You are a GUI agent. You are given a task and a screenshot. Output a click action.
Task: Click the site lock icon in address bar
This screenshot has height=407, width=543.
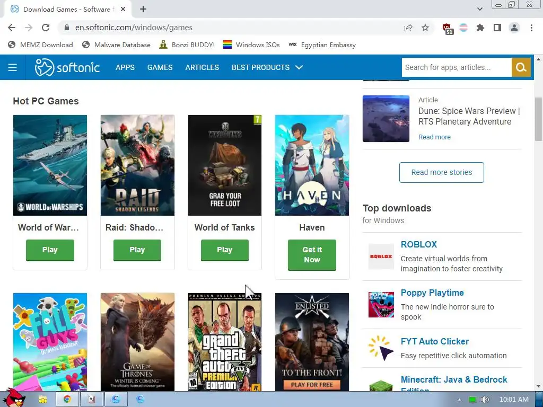point(67,28)
